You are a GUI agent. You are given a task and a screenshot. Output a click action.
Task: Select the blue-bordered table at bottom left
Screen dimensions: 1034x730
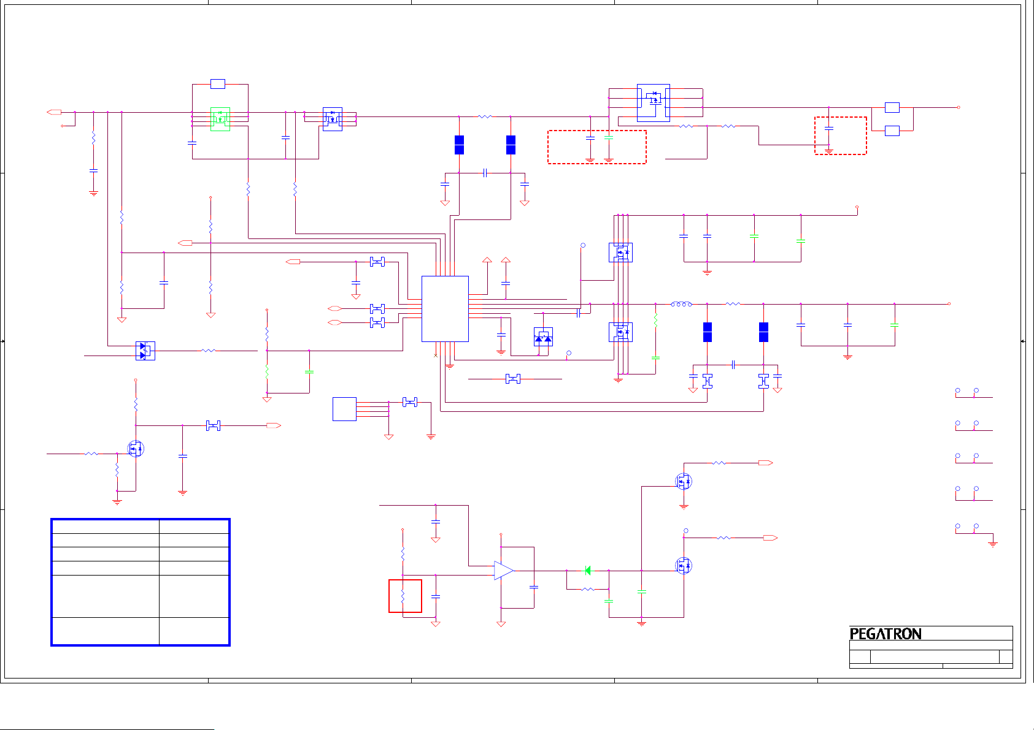[141, 582]
